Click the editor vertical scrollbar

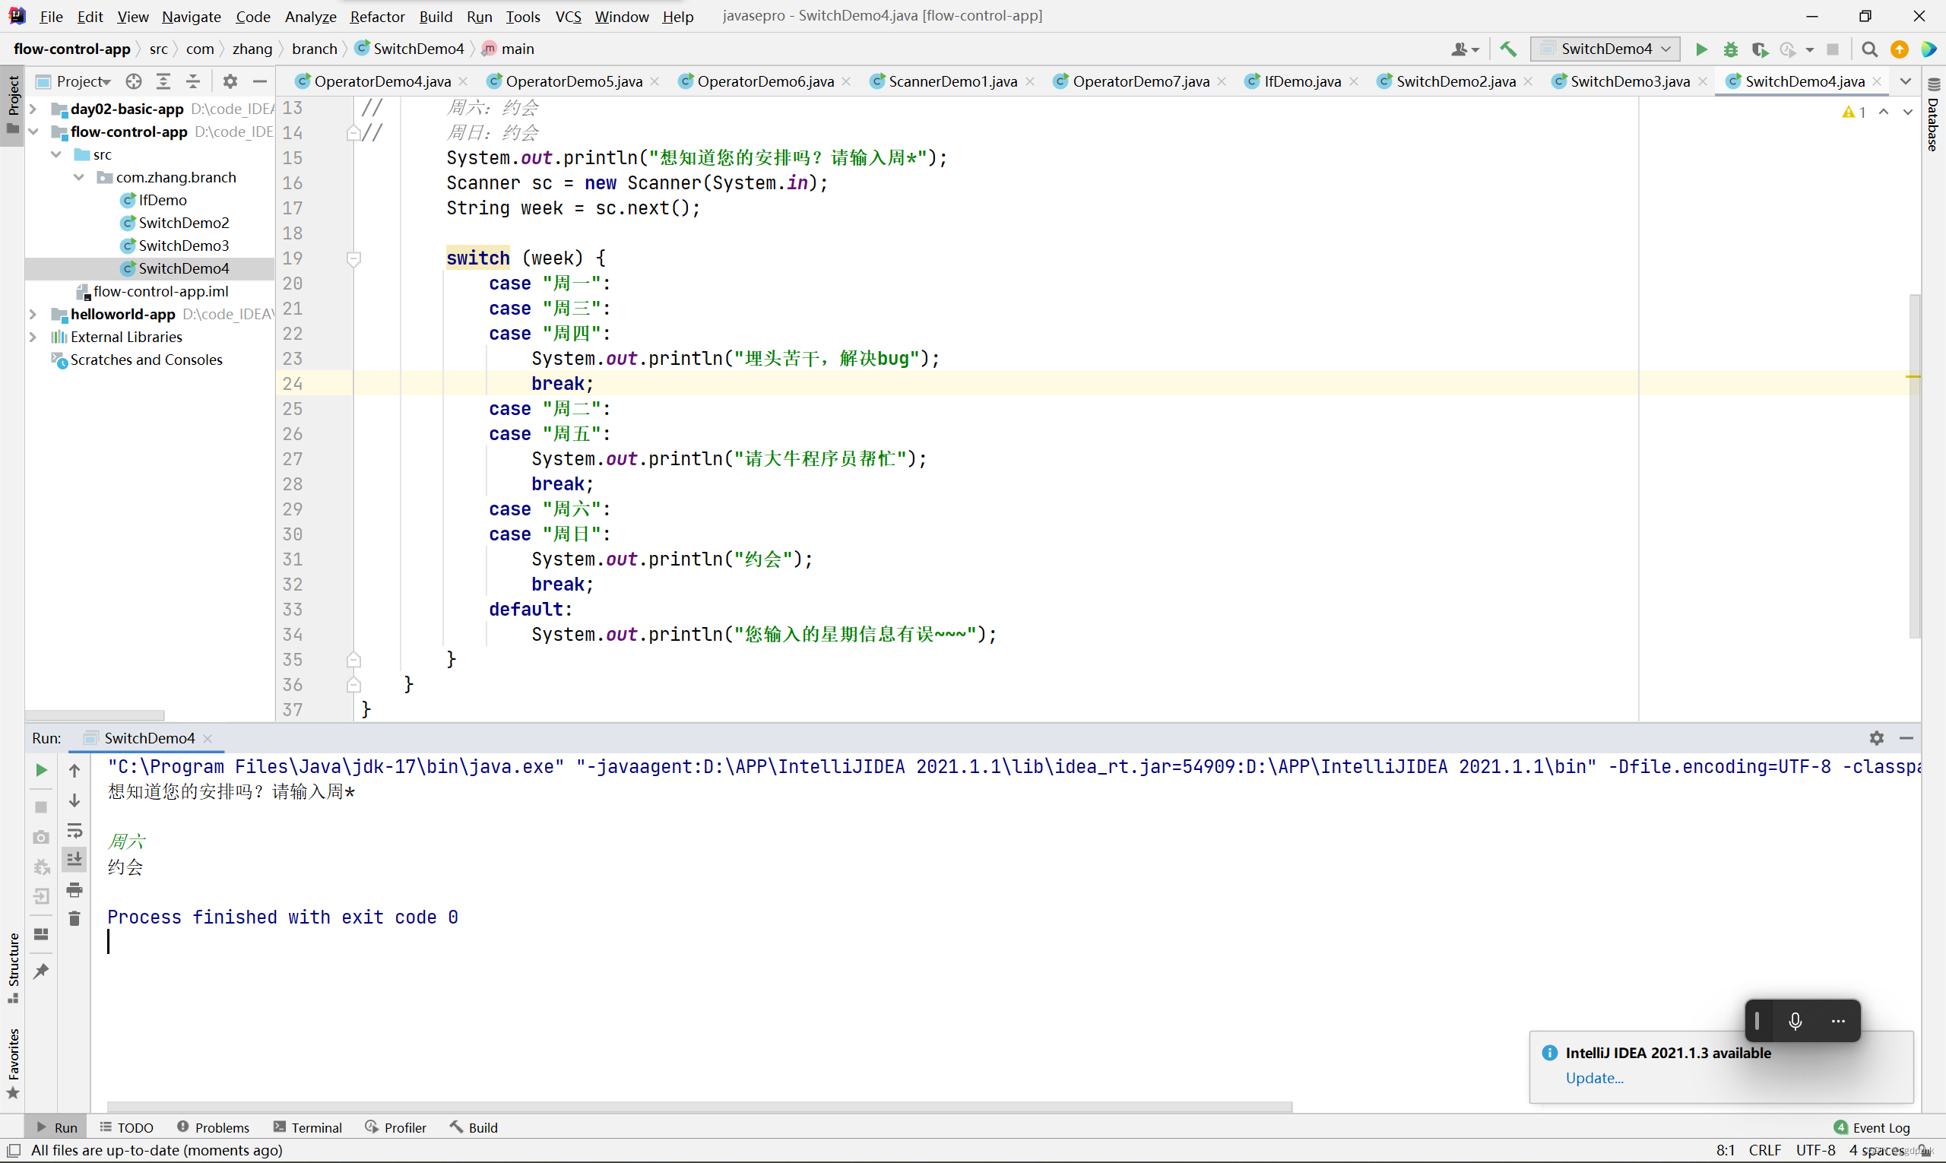point(1915,466)
